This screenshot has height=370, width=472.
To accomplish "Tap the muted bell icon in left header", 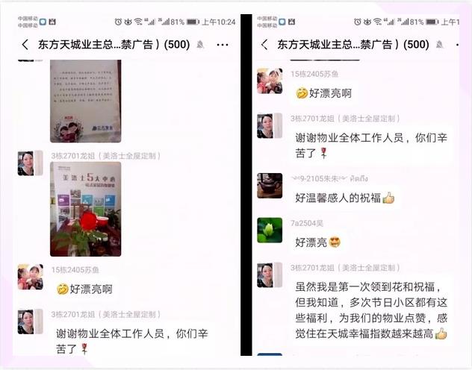I will tap(200, 45).
